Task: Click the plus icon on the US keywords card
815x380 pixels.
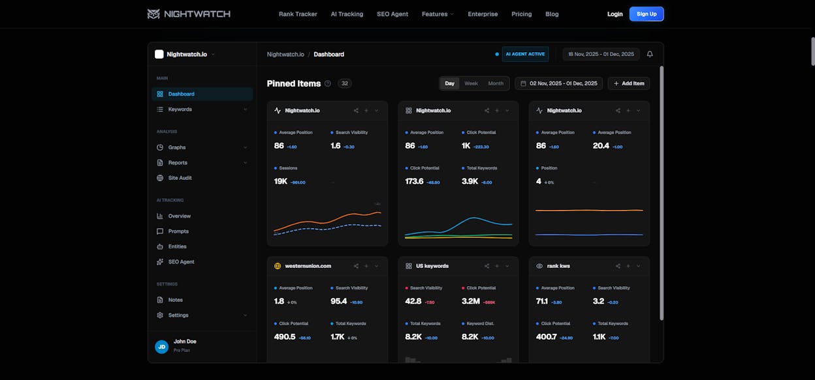Action: click(x=497, y=266)
